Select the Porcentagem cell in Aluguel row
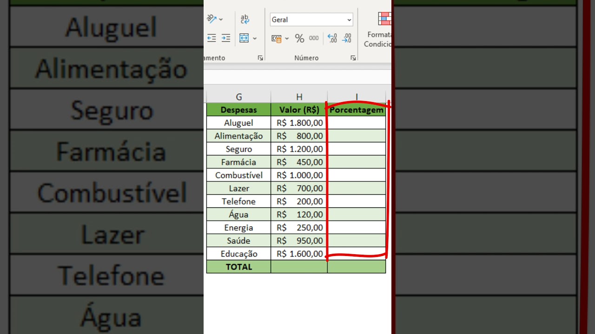The image size is (595, 334). click(x=357, y=123)
